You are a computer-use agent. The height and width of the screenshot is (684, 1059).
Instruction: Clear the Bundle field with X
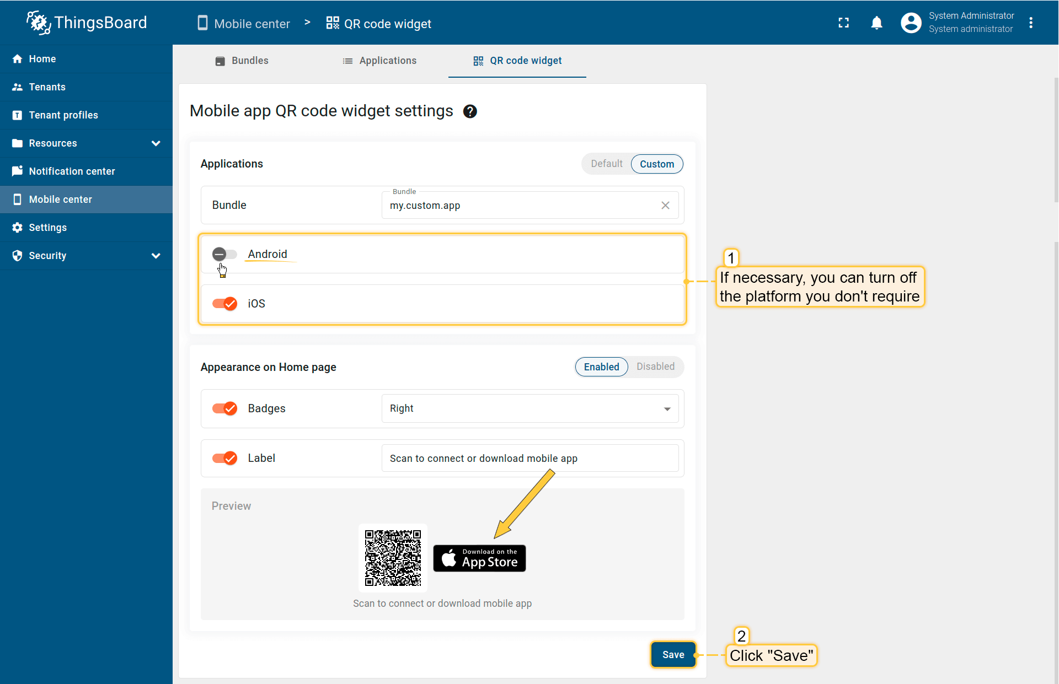pos(665,205)
